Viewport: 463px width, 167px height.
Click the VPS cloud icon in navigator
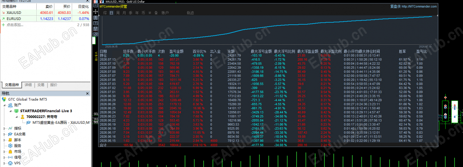point(10,163)
